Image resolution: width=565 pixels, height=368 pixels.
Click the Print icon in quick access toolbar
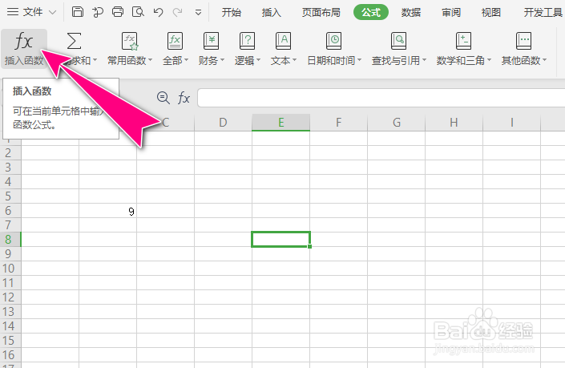click(118, 12)
